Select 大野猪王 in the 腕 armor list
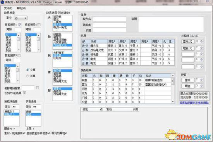213x142 pixels. [58, 52]
